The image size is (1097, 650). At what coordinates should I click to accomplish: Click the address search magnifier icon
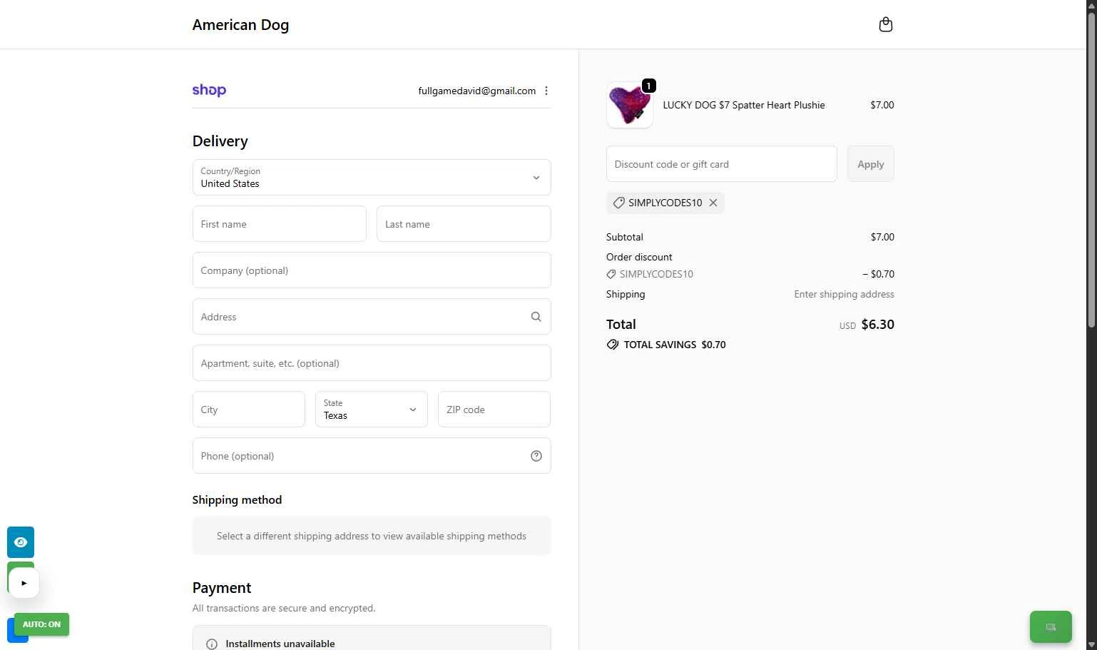[x=536, y=317]
